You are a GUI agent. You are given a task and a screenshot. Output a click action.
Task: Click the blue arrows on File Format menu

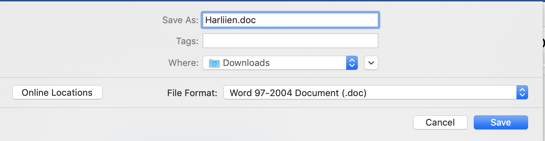pyautogui.click(x=522, y=93)
